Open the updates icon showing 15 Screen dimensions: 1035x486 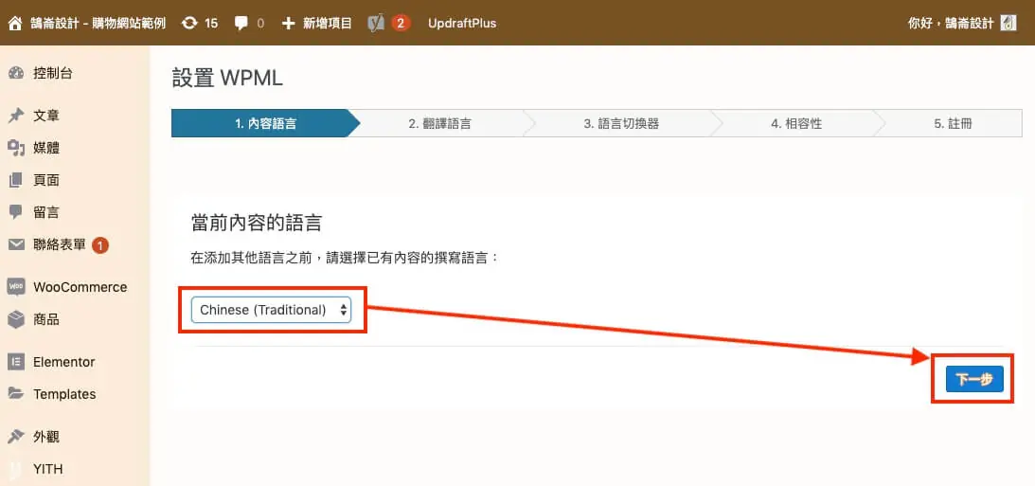(x=189, y=23)
